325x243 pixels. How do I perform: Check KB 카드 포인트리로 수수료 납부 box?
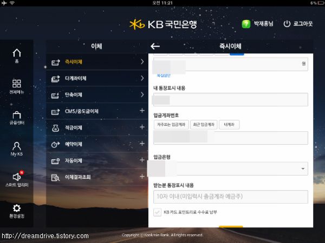point(157,212)
